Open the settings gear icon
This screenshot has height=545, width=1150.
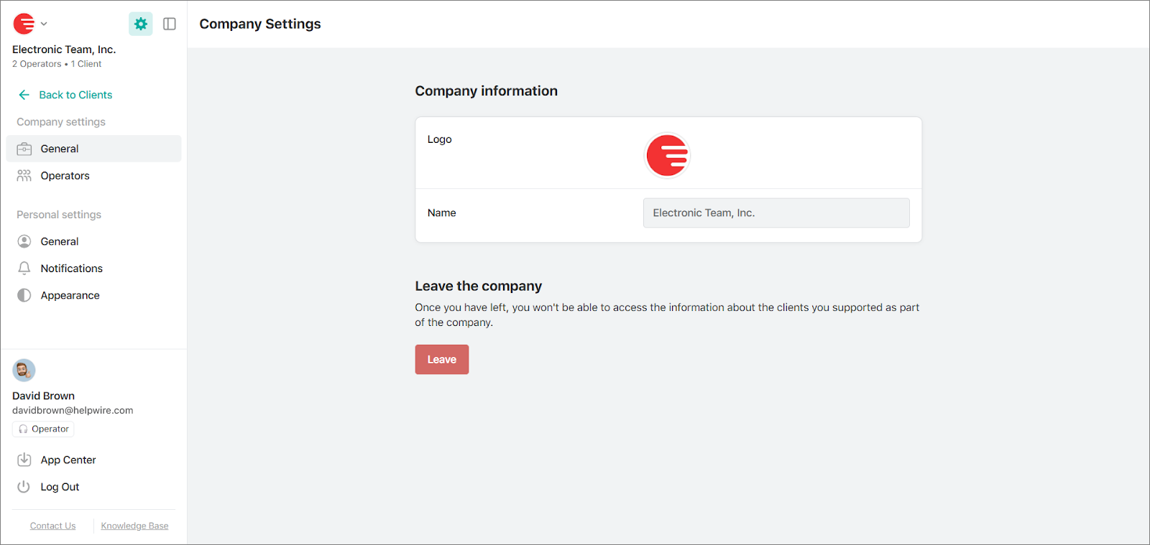coord(140,23)
